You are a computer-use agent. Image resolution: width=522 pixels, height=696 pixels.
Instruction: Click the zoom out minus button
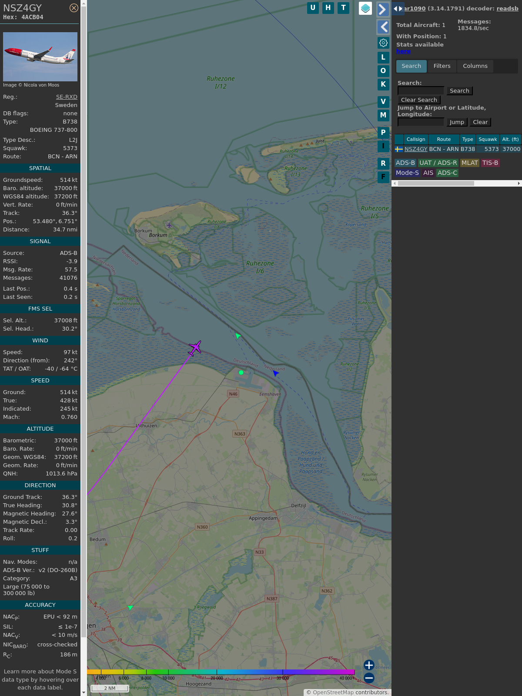tap(369, 678)
